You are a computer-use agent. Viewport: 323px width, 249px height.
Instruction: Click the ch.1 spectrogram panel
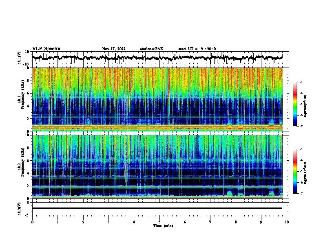[x=157, y=99]
